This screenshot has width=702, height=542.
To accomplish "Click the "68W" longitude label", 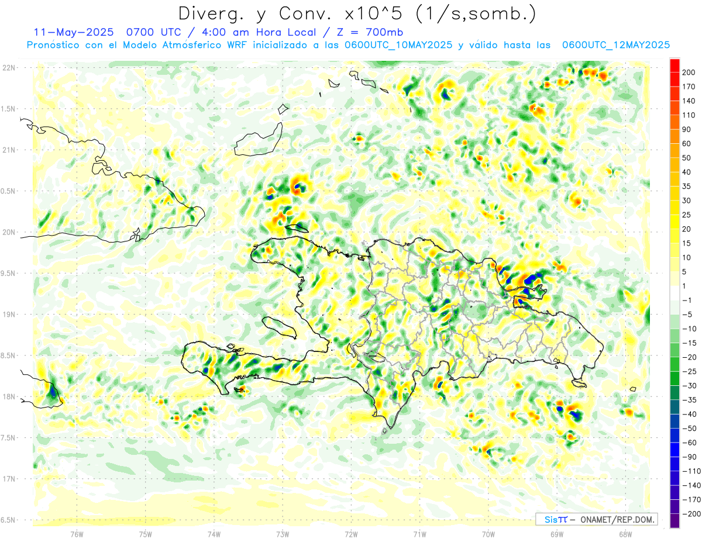I will coord(625,534).
